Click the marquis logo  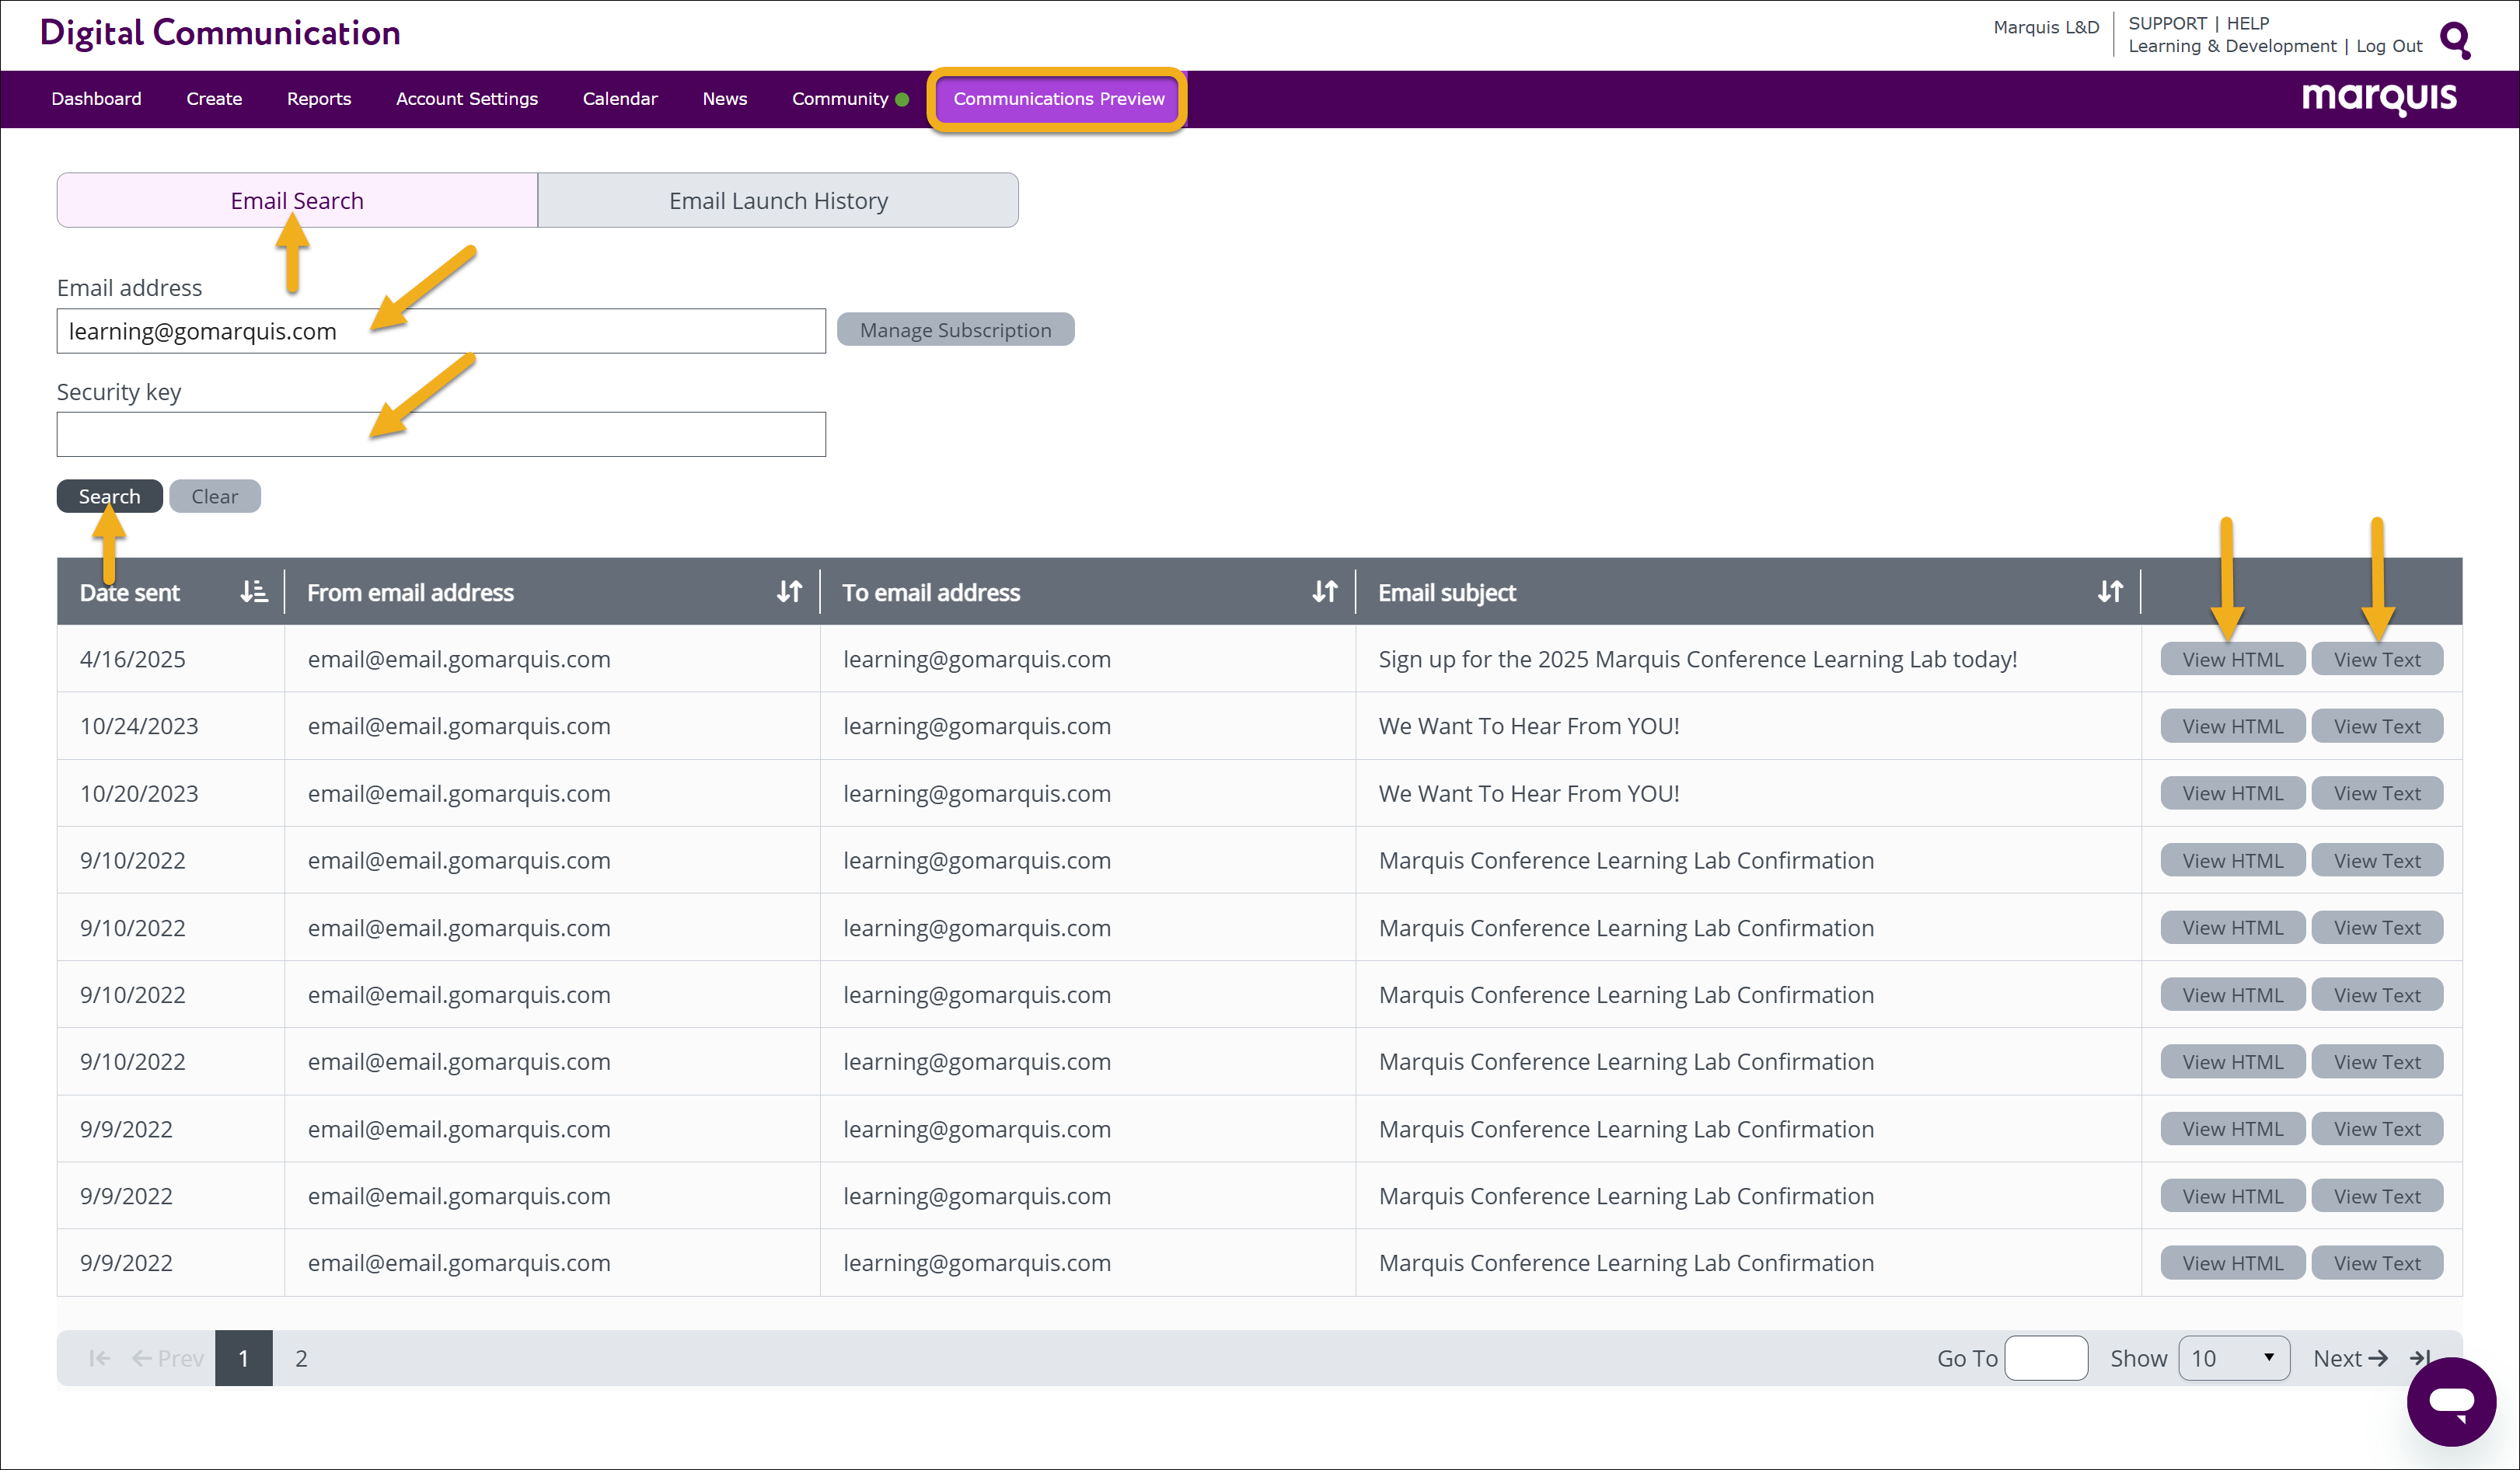pyautogui.click(x=2379, y=98)
